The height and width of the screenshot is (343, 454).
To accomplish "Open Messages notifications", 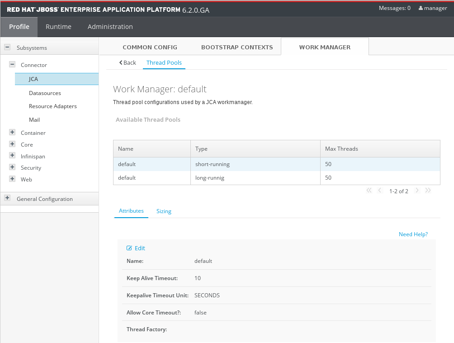I will pyautogui.click(x=394, y=8).
